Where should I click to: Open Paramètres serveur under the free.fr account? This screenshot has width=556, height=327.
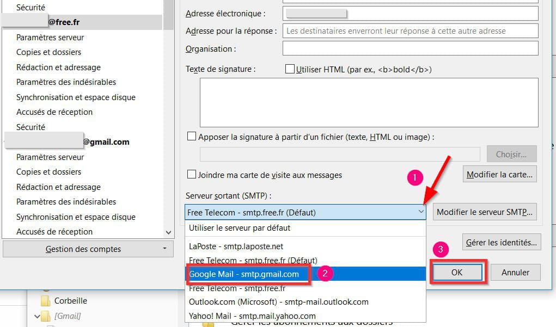coord(50,37)
